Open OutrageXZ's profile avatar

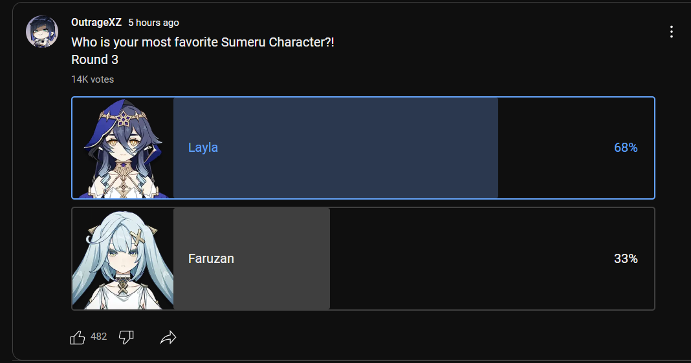point(42,32)
